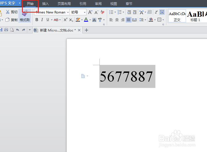Click the selected text 5677887
This screenshot has height=152, width=207.
click(x=127, y=76)
